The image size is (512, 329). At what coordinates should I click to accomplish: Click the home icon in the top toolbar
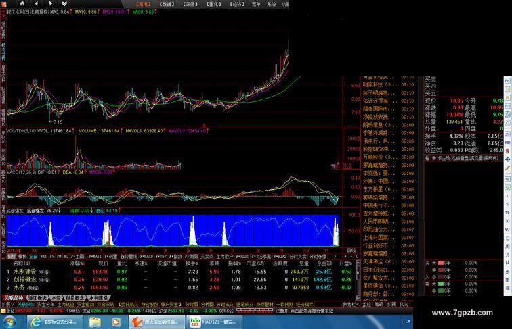click(22, 3)
